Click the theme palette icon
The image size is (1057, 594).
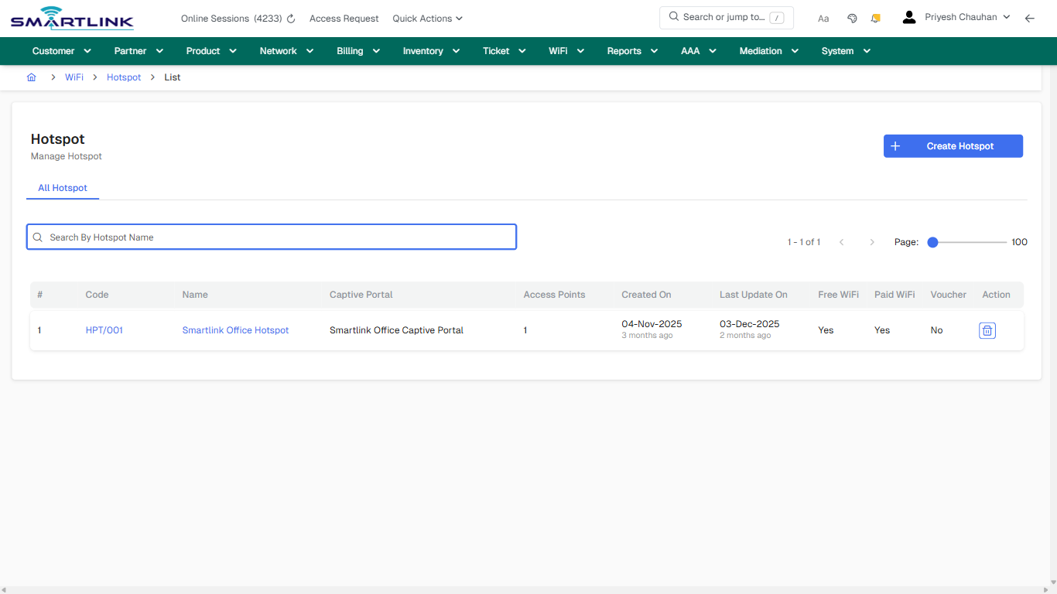[852, 17]
